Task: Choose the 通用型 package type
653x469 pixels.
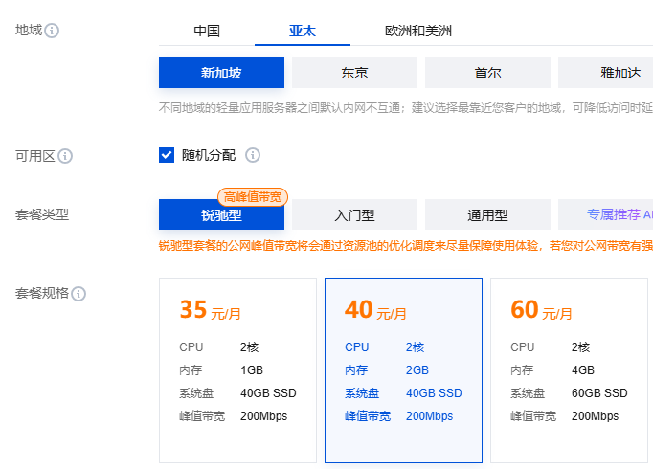Action: (487, 215)
